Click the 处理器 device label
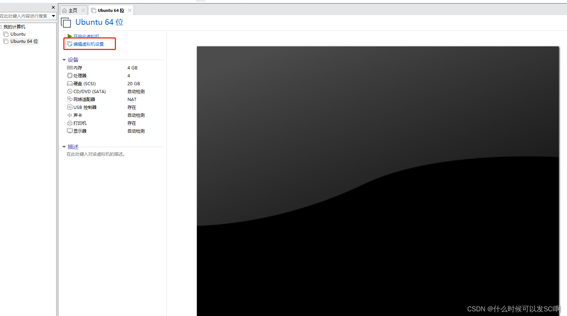 point(80,75)
